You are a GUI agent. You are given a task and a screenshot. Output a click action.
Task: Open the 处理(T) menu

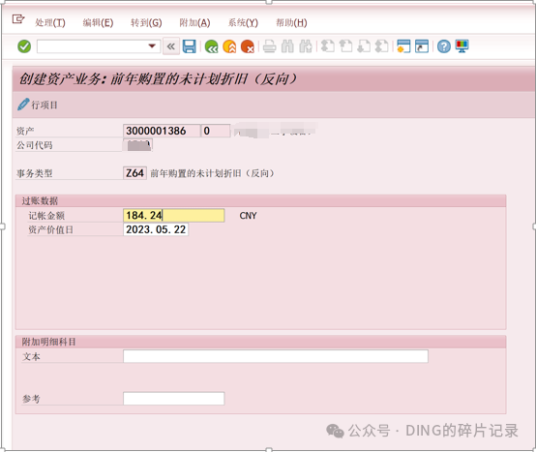pyautogui.click(x=50, y=22)
